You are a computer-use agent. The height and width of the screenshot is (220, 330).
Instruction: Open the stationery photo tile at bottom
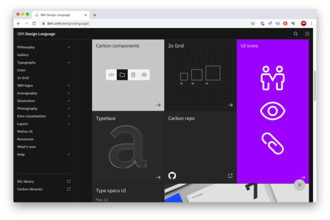[237, 193]
